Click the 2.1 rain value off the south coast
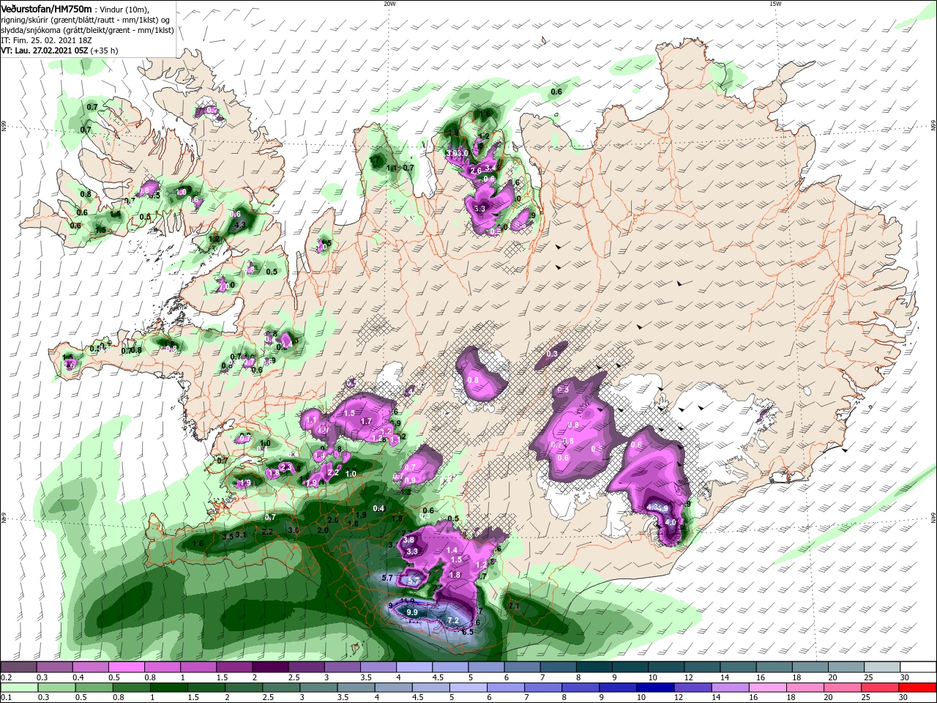This screenshot has width=937, height=703. [x=513, y=606]
